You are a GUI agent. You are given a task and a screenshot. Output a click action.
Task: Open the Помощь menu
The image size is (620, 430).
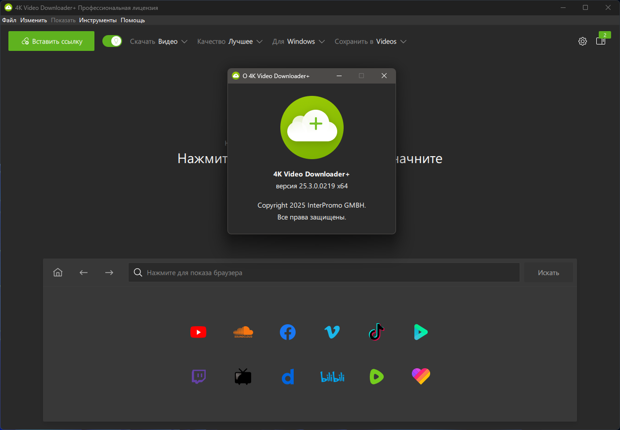click(133, 20)
